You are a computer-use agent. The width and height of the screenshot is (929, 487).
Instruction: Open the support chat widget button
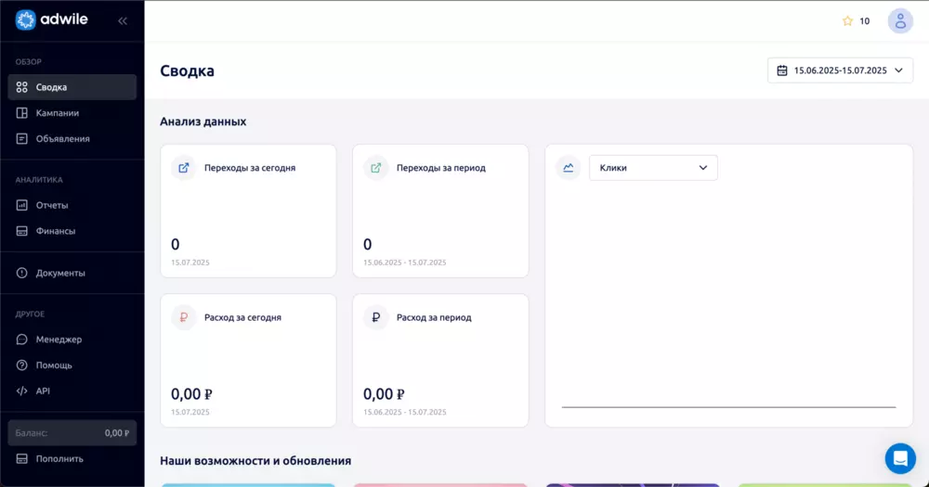tap(900, 458)
